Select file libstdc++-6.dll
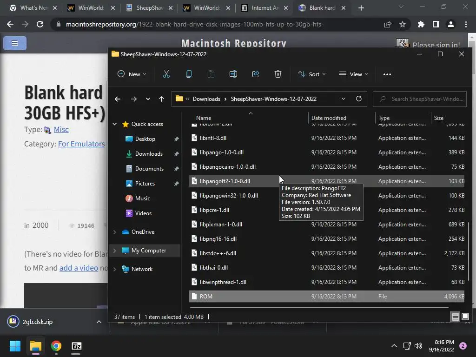This screenshot has height=357, width=476. point(327,253)
